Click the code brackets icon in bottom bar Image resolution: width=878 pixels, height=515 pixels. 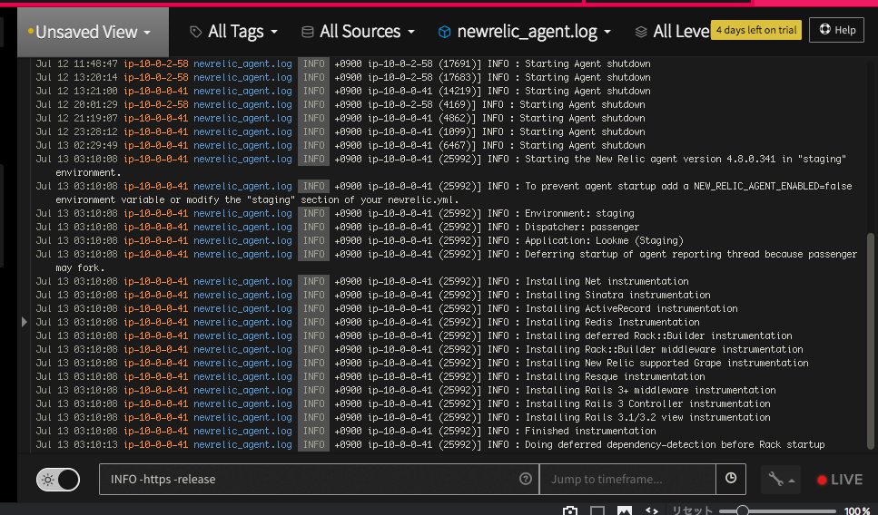[651, 510]
